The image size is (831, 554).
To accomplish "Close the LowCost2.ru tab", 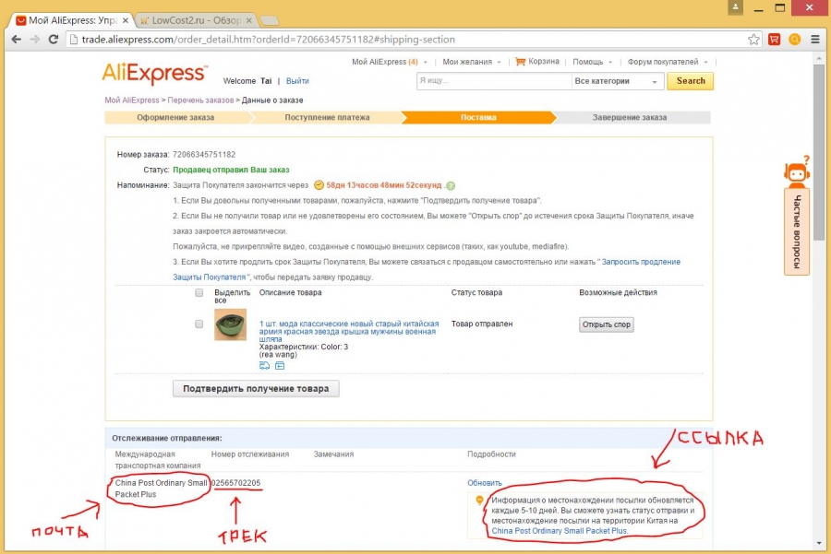I will tap(249, 20).
